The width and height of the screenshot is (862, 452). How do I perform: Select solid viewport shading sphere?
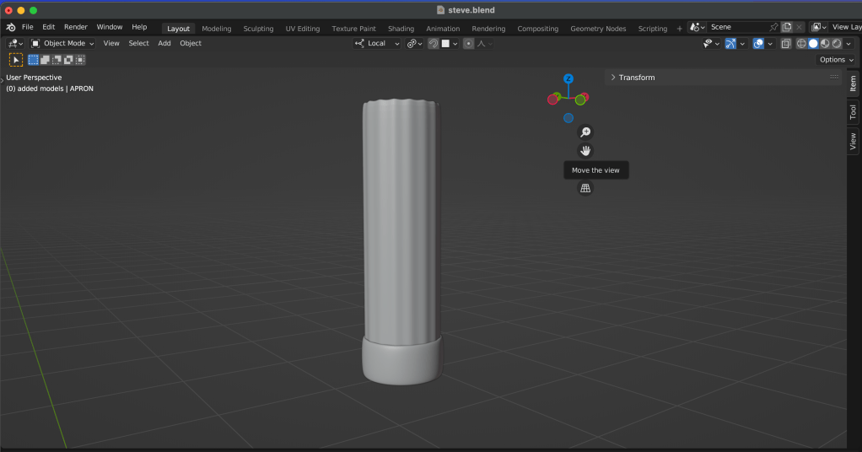(813, 44)
